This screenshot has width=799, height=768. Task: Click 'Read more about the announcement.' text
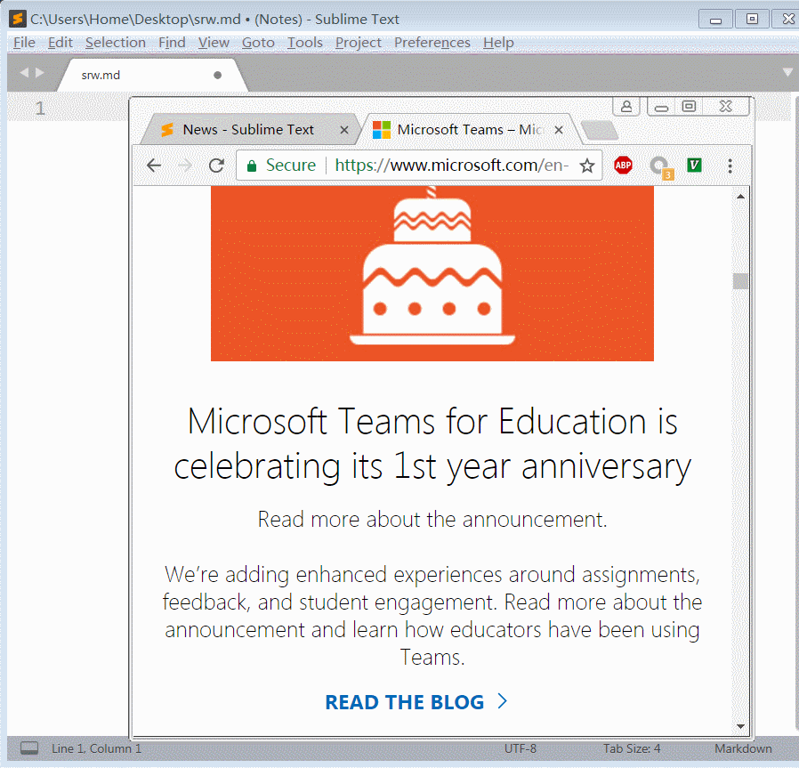(432, 520)
